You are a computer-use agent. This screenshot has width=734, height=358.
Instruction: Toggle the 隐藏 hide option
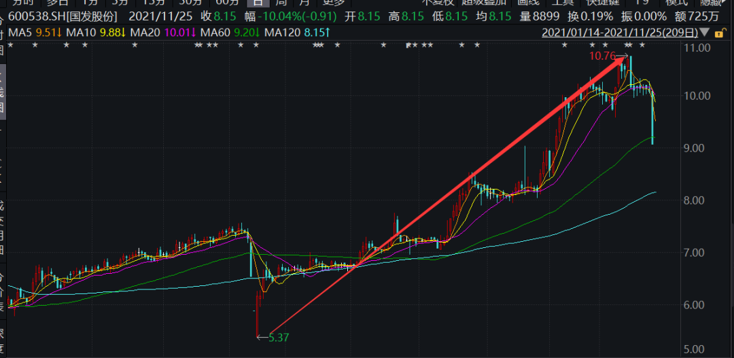coord(712,2)
